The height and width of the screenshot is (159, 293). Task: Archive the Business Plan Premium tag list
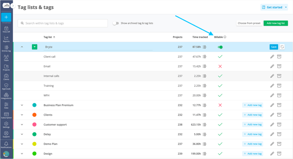pos(279,105)
